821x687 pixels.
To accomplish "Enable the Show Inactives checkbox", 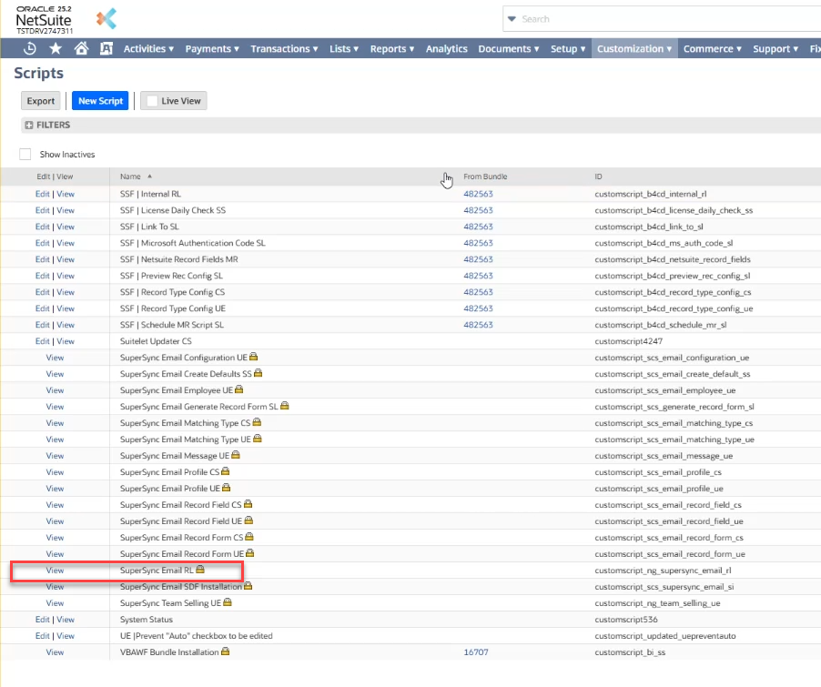I will (25, 155).
